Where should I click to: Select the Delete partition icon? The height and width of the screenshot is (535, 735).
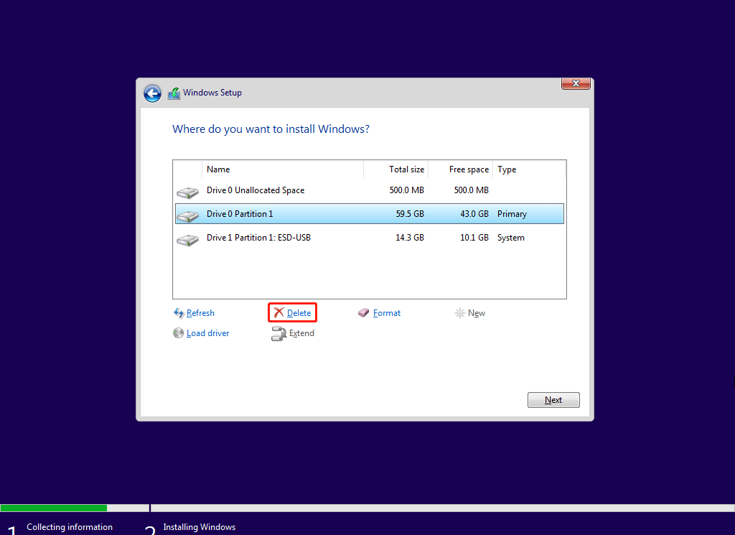coord(278,312)
